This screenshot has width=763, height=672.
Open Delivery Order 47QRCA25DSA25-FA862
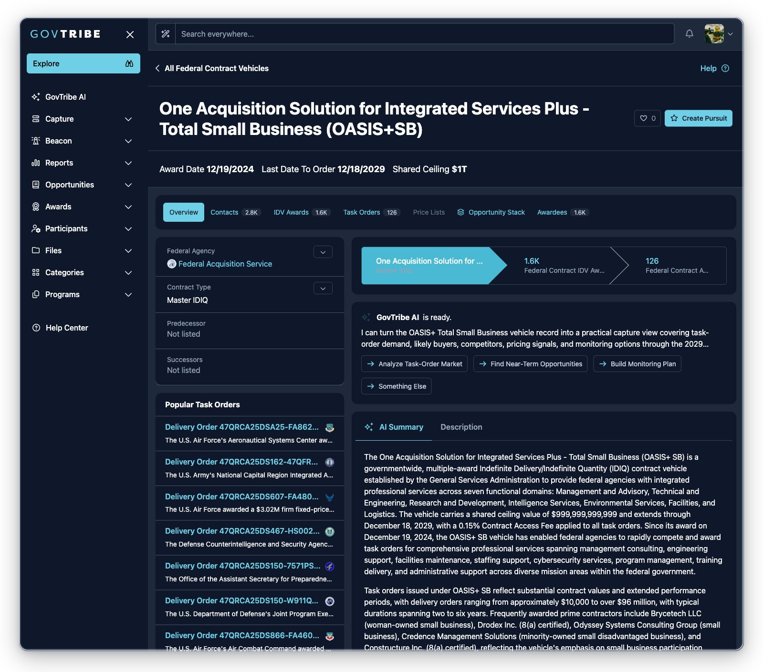click(241, 427)
